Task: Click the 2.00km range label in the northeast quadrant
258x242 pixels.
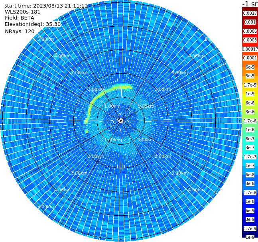Action: 163,89
